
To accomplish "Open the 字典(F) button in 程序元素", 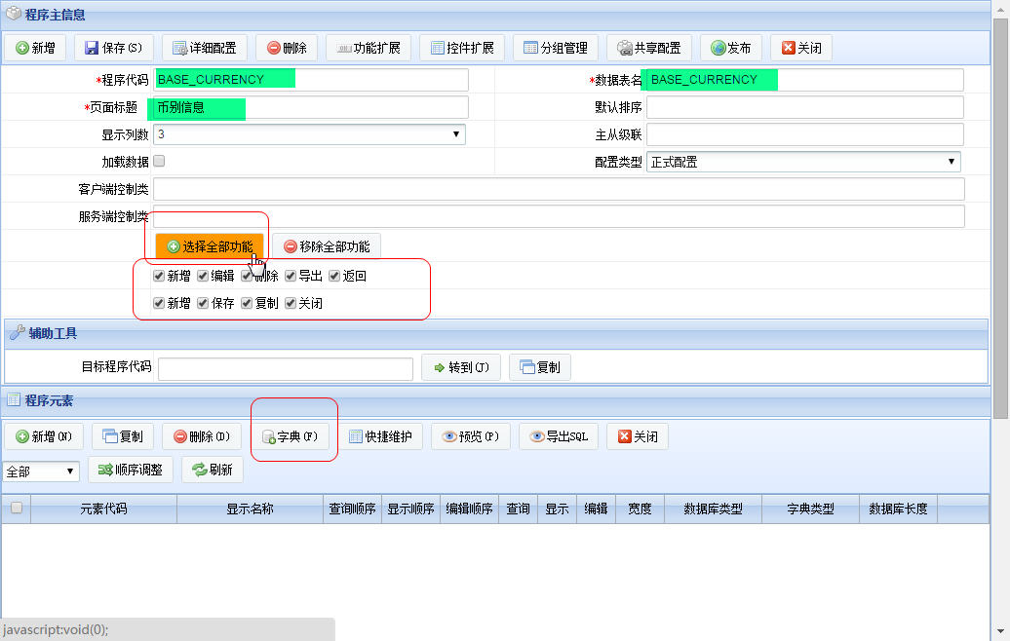I will pyautogui.click(x=291, y=436).
